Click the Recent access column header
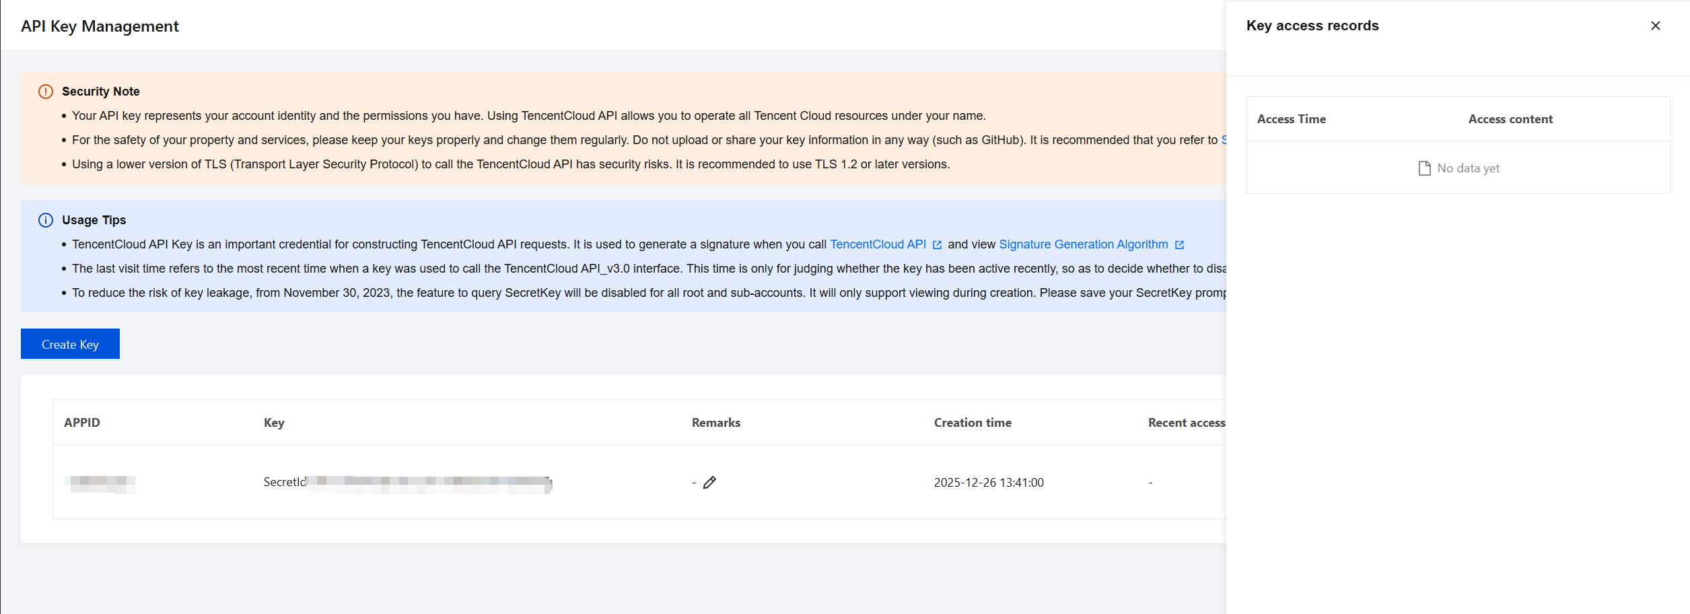 [1186, 423]
